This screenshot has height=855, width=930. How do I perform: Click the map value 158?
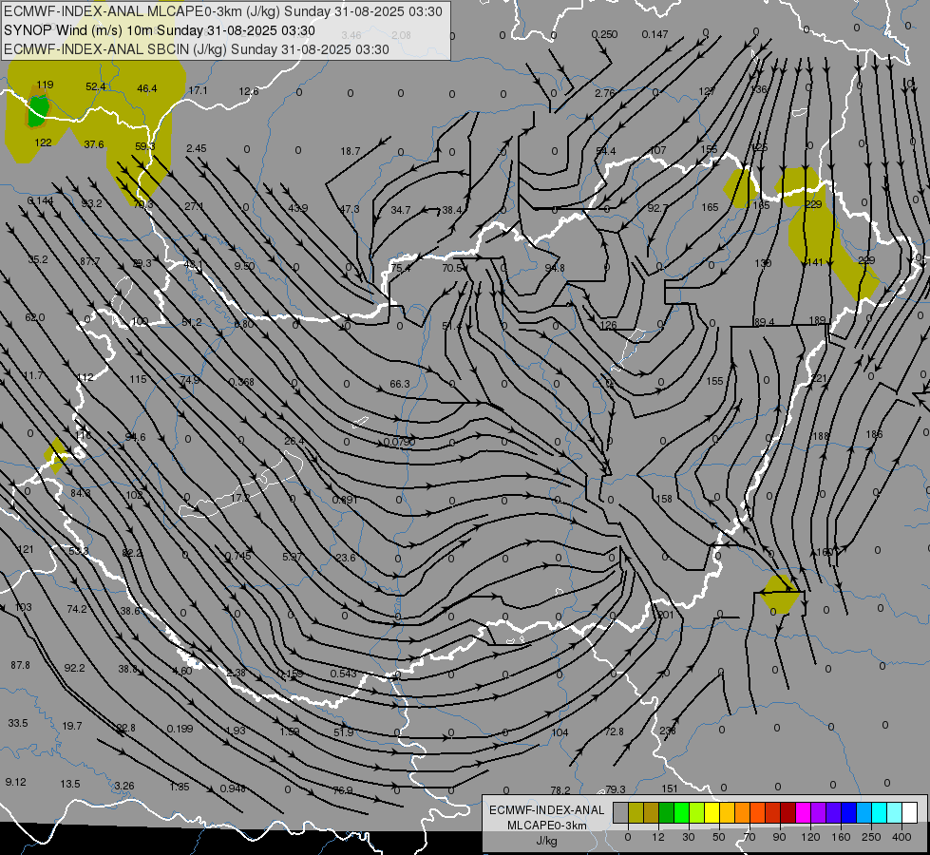(664, 499)
